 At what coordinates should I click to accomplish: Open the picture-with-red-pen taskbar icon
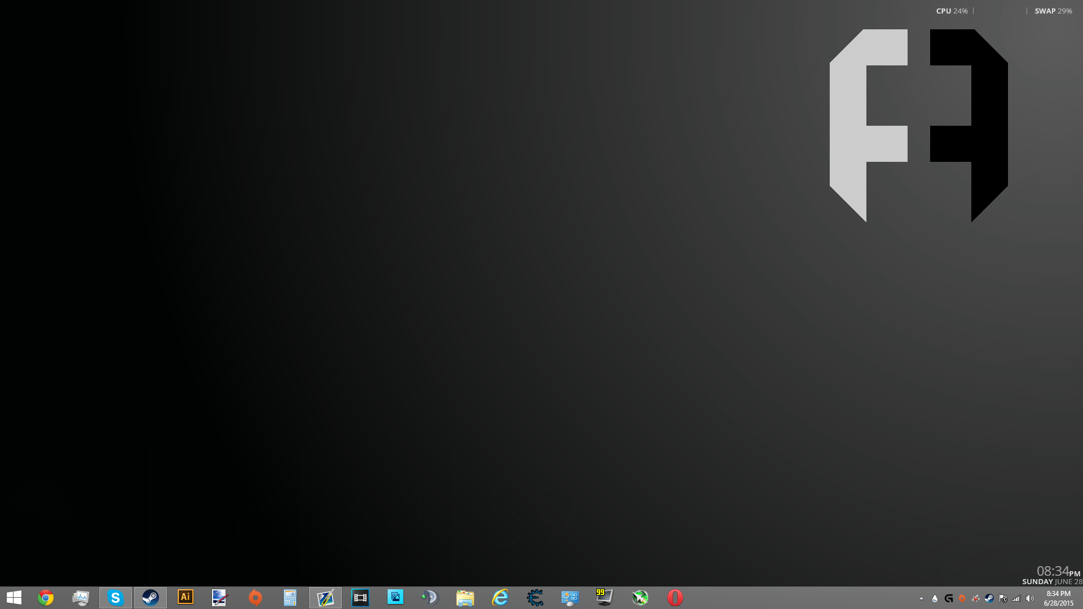219,598
